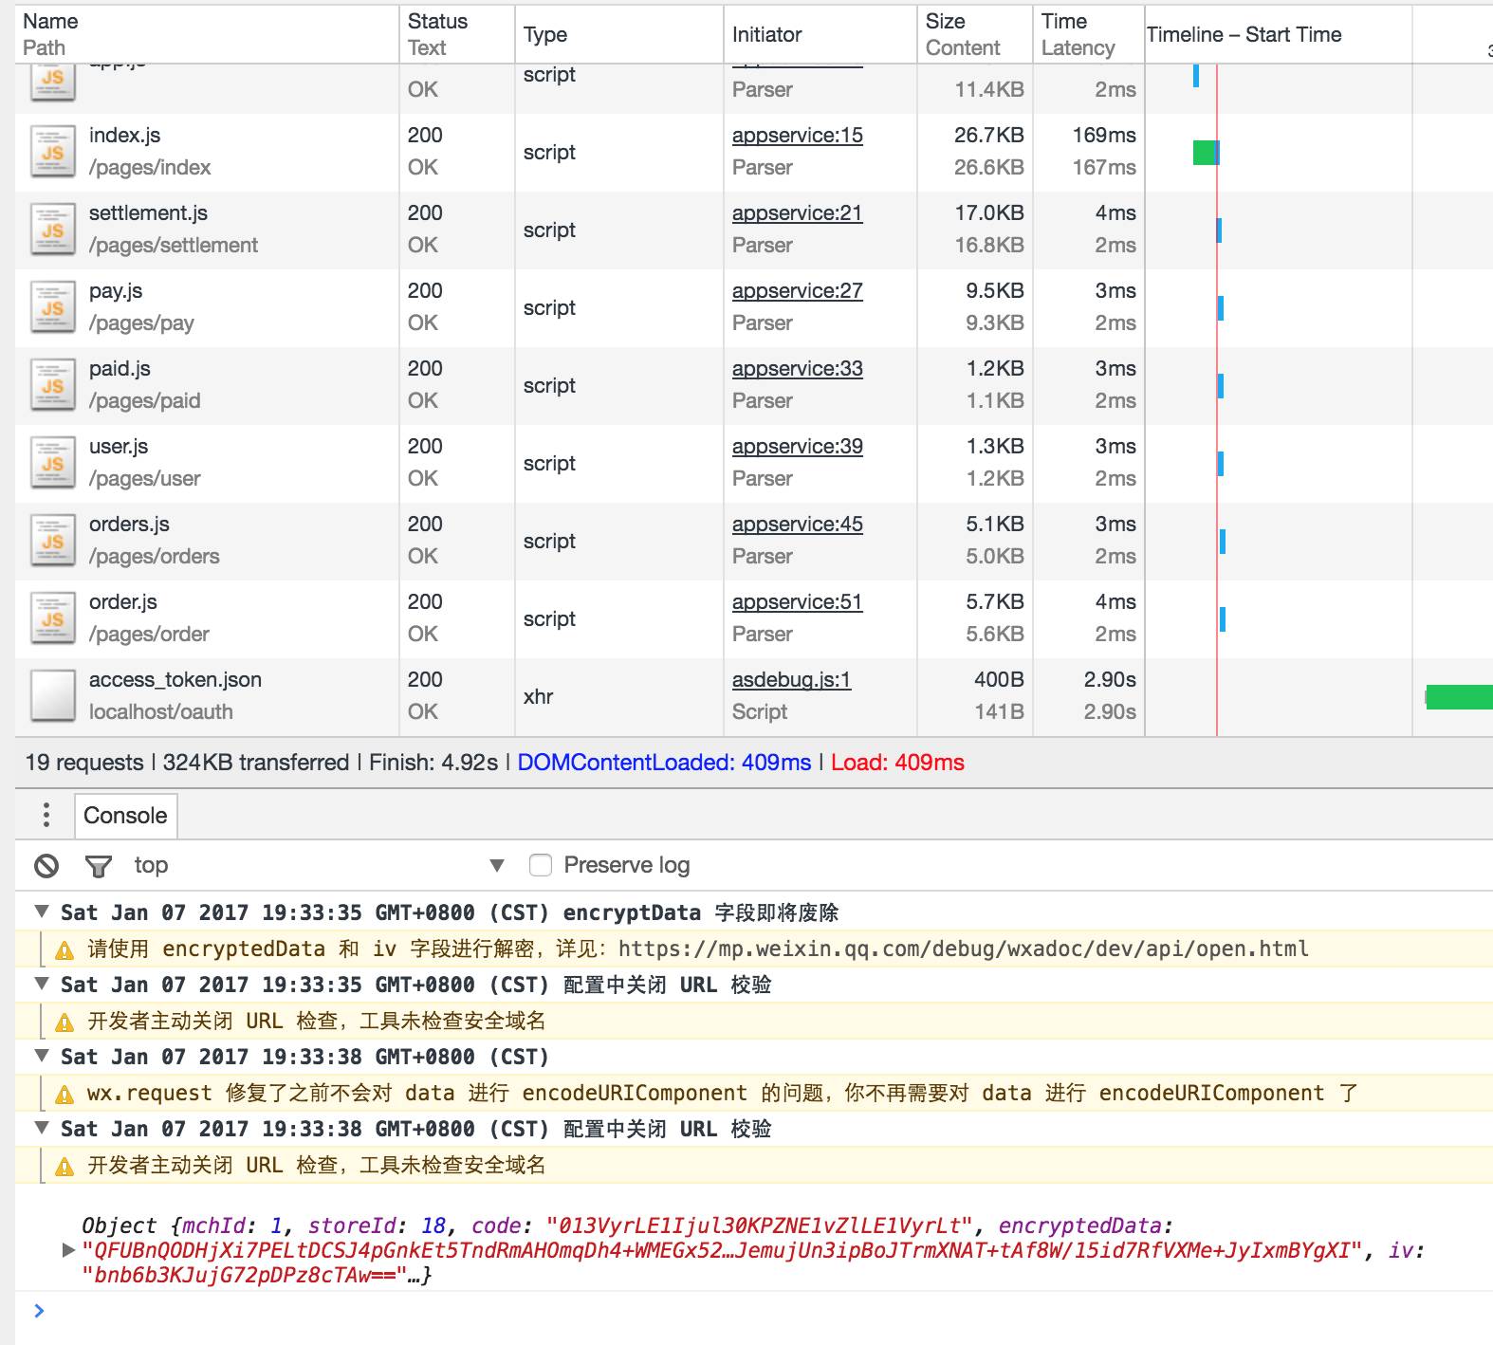Click the JS file icon for index.js
The width and height of the screenshot is (1493, 1345).
click(x=53, y=152)
